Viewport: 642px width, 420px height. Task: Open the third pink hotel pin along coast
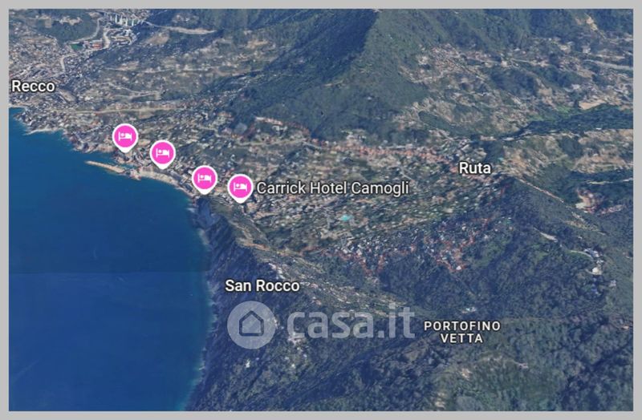click(x=205, y=180)
